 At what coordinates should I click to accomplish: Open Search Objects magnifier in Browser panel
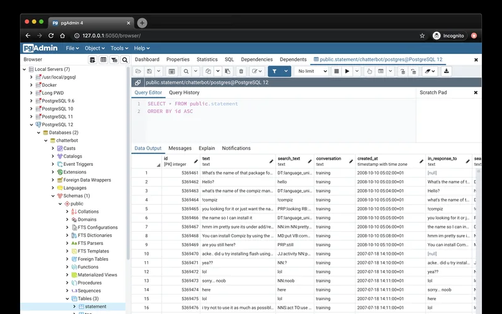[125, 60]
